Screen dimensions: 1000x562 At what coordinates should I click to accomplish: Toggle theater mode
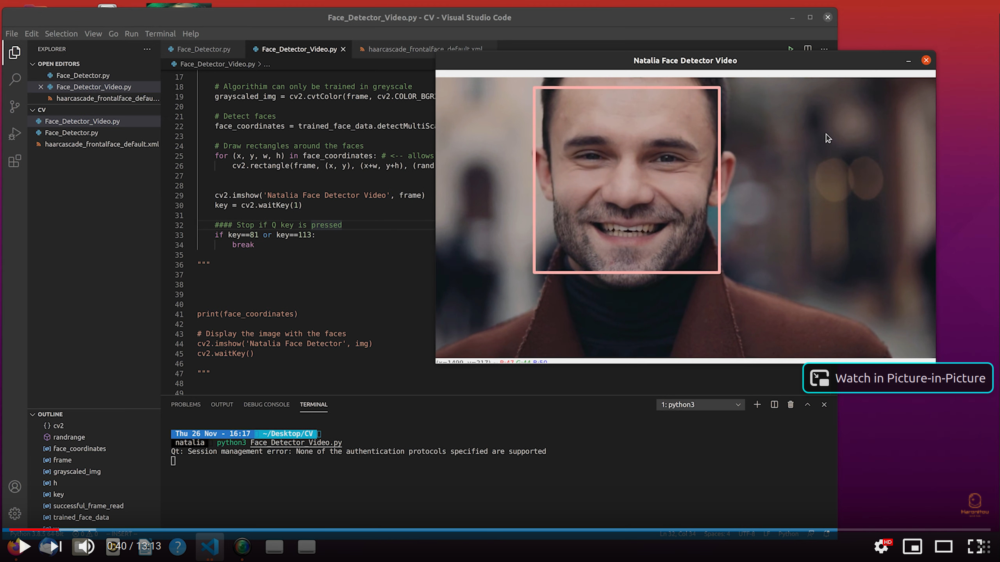click(x=943, y=546)
